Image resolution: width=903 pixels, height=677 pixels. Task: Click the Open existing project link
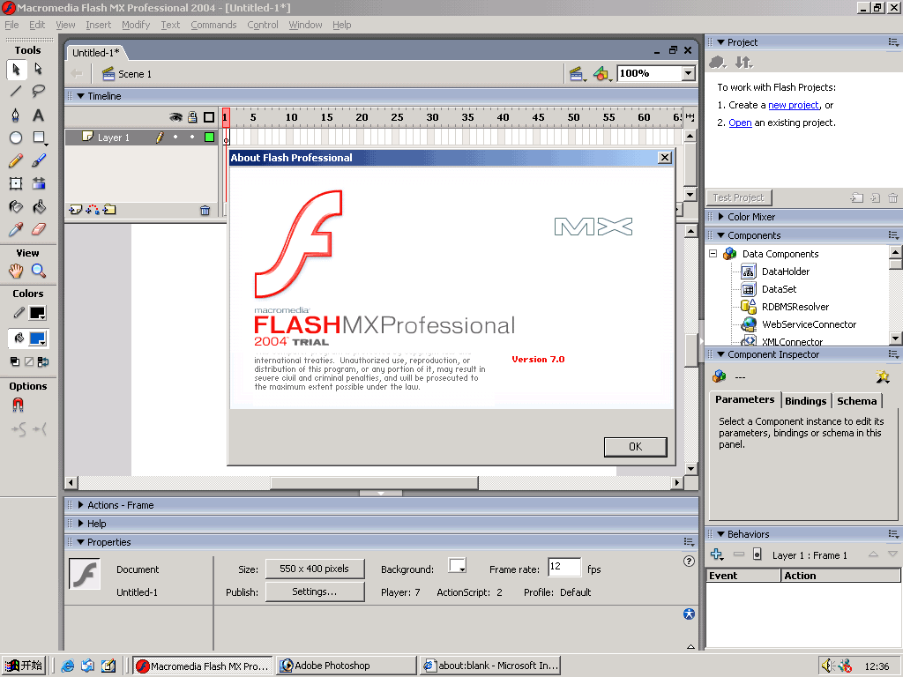[x=740, y=123]
